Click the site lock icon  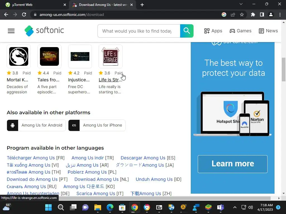click(x=35, y=14)
